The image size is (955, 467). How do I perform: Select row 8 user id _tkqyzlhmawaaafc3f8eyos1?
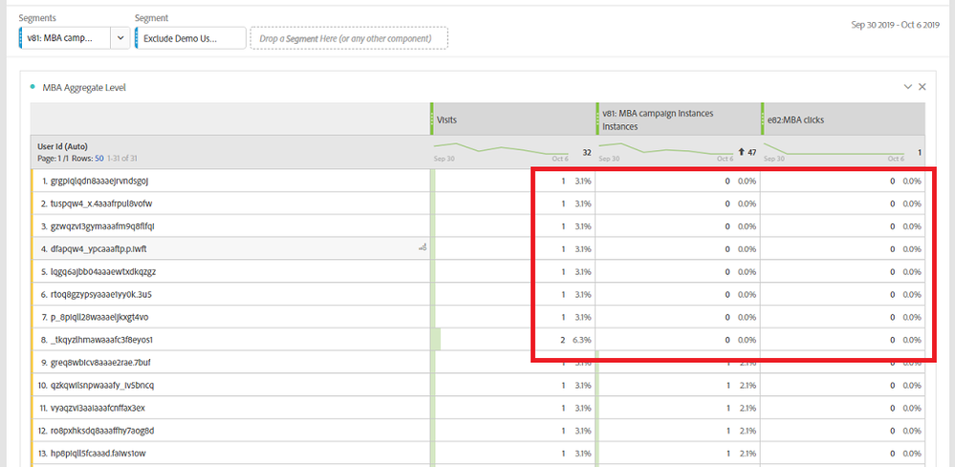[100, 339]
